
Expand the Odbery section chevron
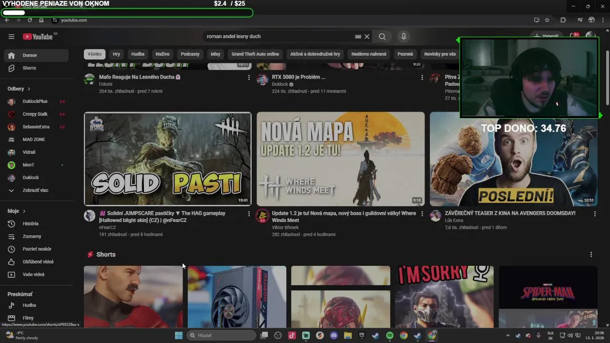coord(29,89)
